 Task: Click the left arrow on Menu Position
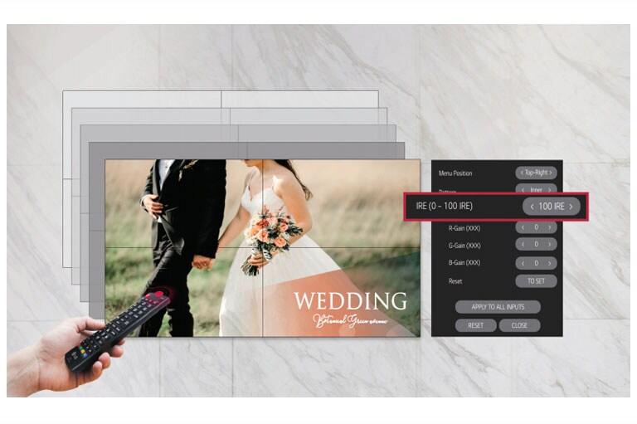(521, 173)
